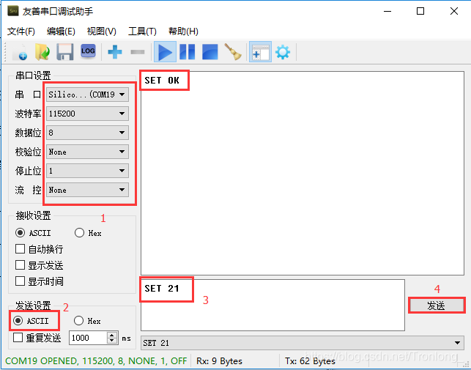The width and height of the screenshot is (471, 370).
Task: Click the blue plus add icon
Action: pos(115,52)
